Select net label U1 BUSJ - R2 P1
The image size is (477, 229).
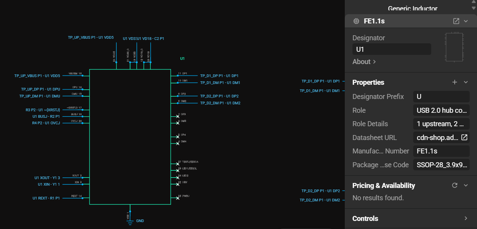click(46, 116)
